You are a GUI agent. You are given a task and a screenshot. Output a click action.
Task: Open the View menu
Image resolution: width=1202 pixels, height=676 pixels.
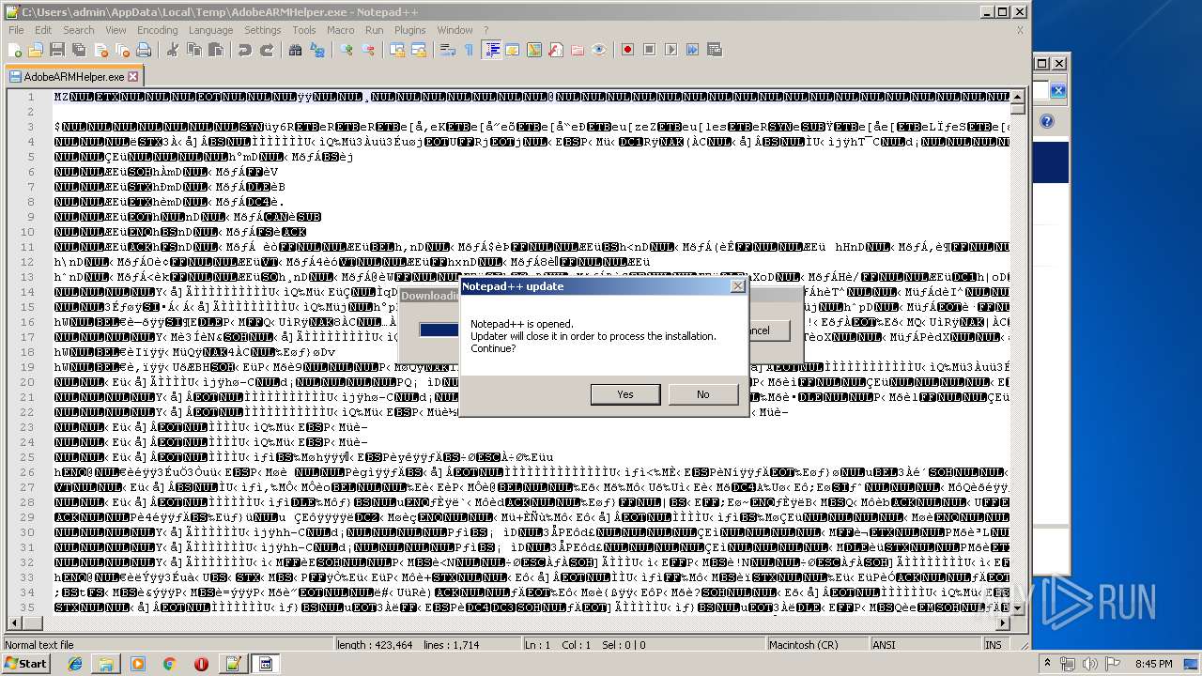[x=116, y=30]
